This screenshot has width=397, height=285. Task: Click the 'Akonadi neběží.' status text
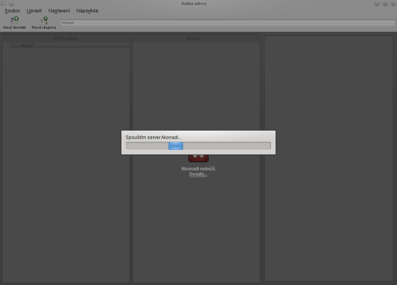[198, 169]
